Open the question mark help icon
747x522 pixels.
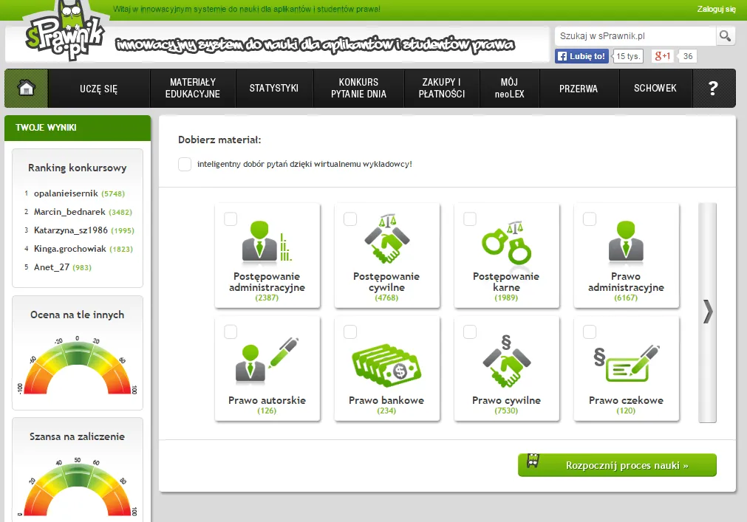point(713,88)
